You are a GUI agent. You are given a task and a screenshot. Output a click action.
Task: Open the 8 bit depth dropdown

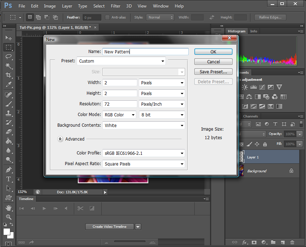pos(162,115)
